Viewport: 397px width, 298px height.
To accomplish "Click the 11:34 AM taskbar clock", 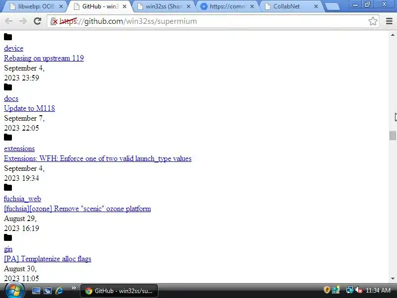I will point(378,290).
